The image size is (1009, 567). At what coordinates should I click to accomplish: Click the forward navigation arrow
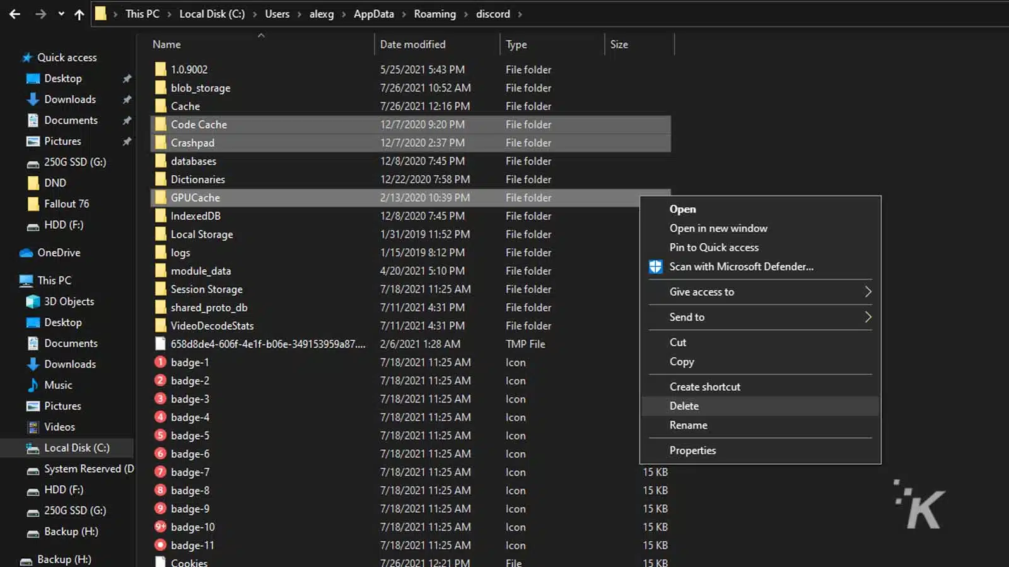click(x=40, y=14)
